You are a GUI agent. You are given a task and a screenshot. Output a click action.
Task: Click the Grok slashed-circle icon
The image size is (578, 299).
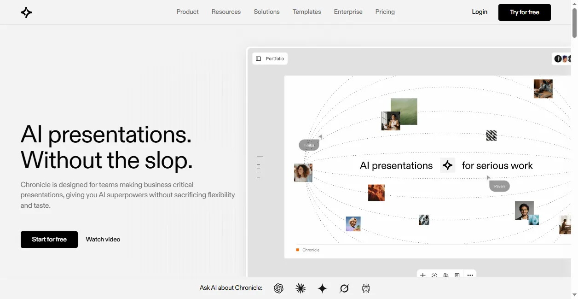[344, 288]
